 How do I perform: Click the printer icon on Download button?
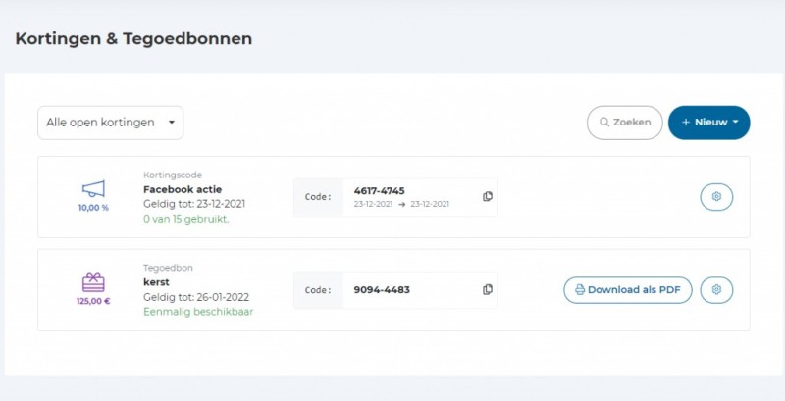tap(580, 290)
